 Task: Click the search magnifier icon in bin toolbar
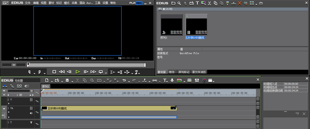[179, 3]
